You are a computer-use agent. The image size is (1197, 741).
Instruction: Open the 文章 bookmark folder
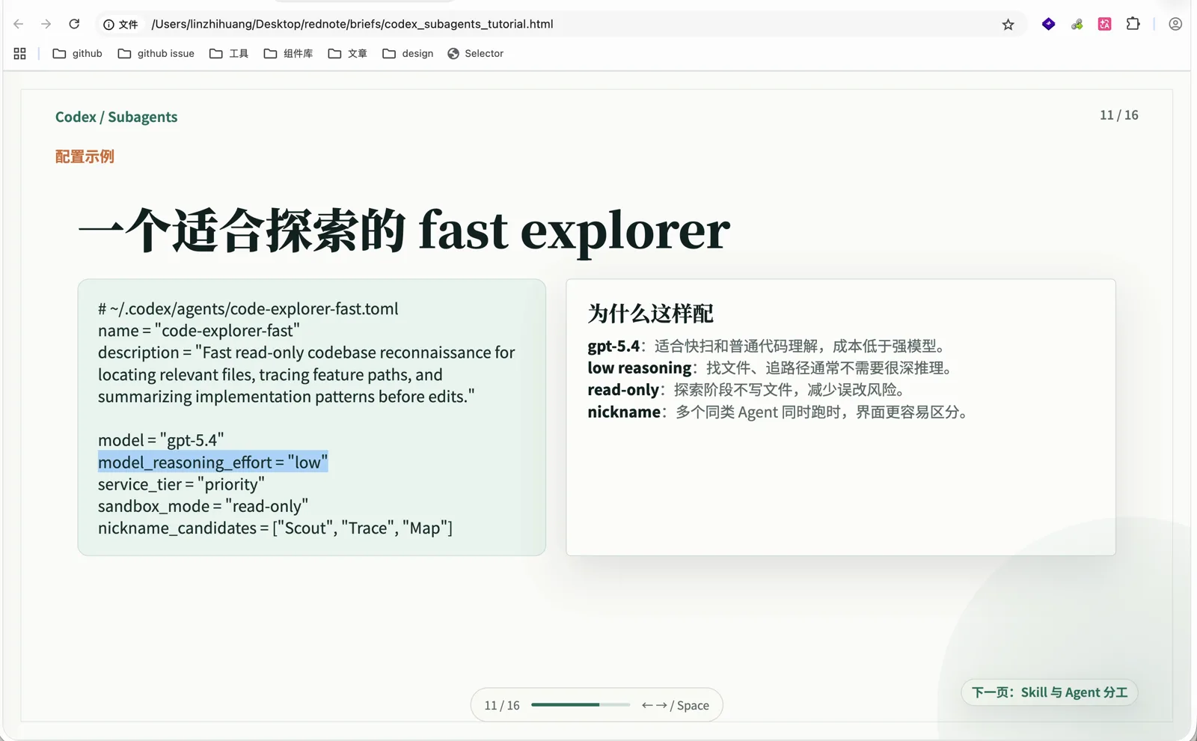coord(348,53)
